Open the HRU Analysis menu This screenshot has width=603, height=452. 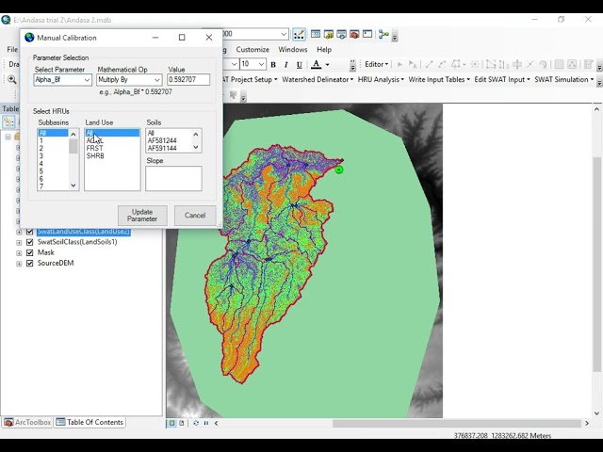381,79
